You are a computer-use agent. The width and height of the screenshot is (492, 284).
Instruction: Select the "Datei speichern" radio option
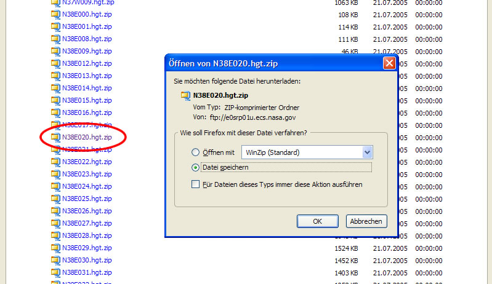[x=196, y=167]
